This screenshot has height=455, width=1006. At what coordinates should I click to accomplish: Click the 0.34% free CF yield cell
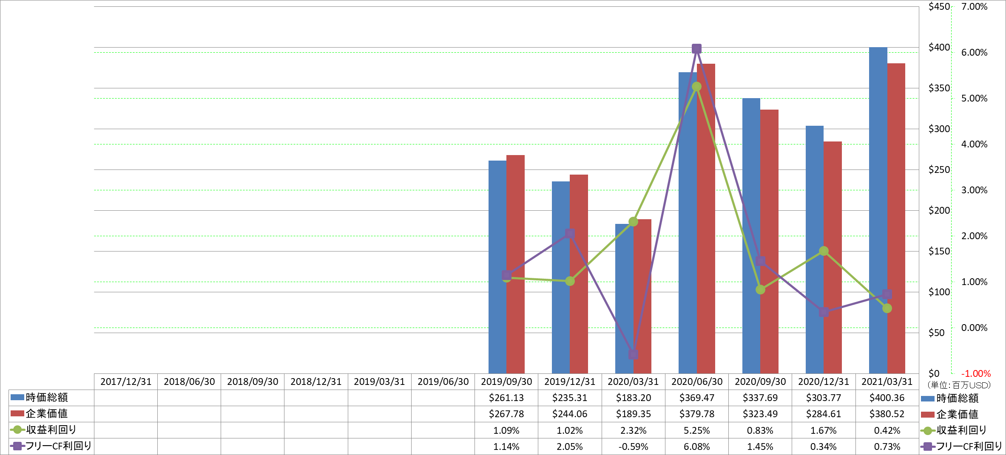(824, 447)
